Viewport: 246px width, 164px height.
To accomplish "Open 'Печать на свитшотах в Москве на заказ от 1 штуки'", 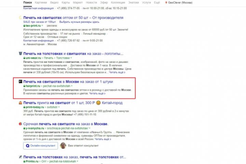I will click(68, 82).
